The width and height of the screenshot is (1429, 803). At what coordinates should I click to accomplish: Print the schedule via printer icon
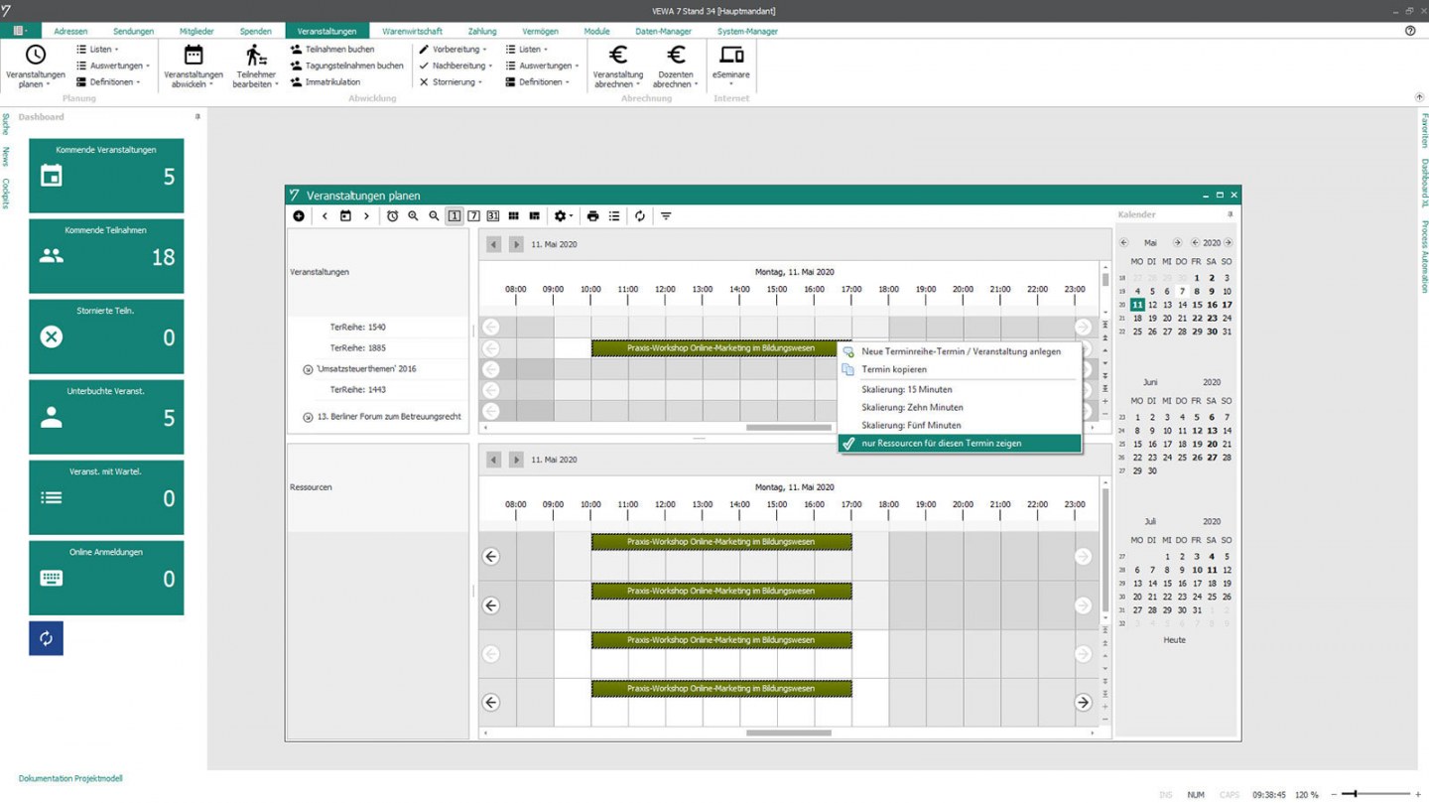click(x=592, y=216)
